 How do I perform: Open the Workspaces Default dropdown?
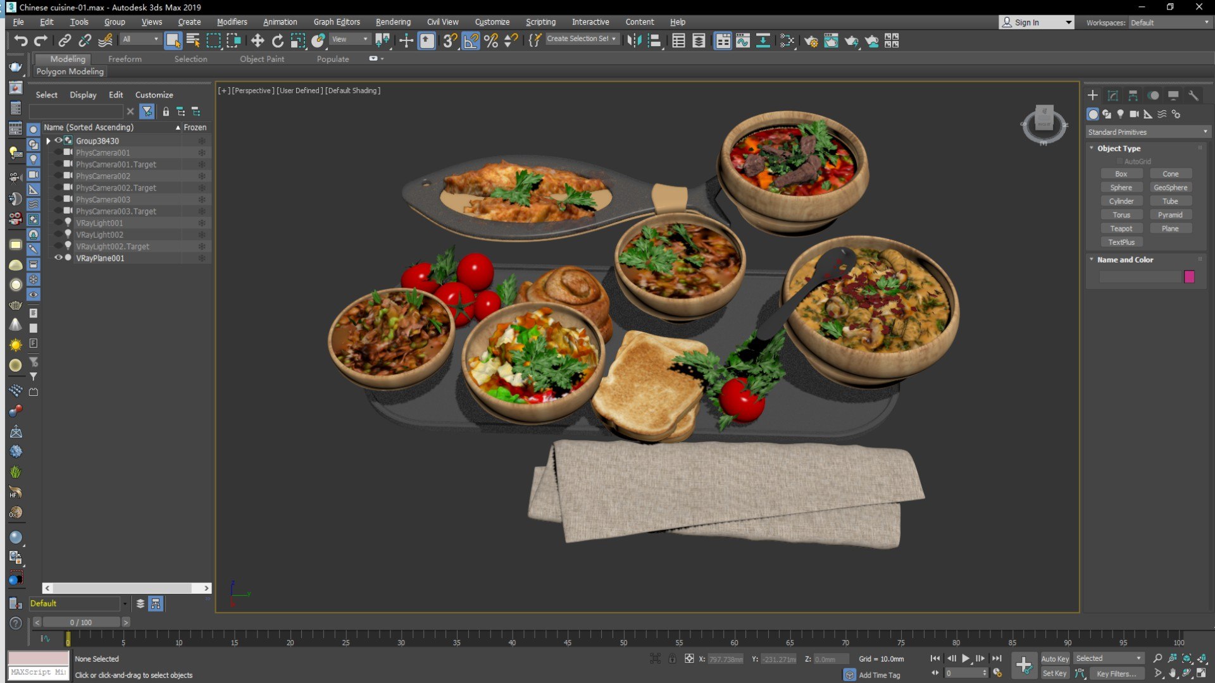tap(1170, 22)
